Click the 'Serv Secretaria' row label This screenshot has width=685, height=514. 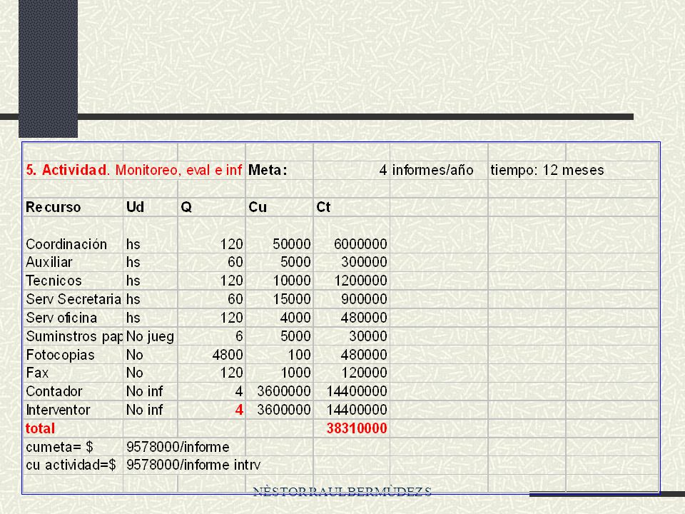[x=73, y=299]
